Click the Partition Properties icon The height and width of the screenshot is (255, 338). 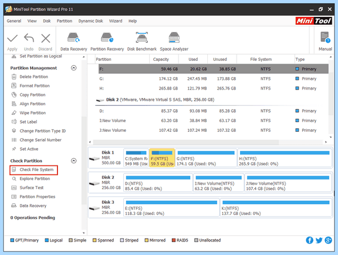point(14,197)
